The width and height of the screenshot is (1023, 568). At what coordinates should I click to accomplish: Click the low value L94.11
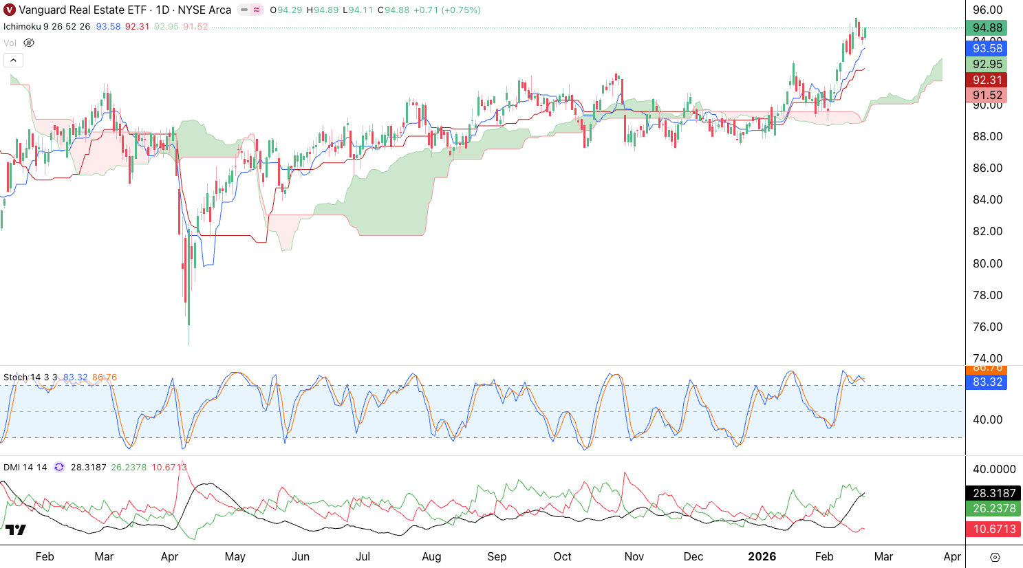[x=358, y=10]
